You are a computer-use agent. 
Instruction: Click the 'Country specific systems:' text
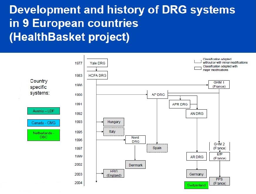pos(40,87)
